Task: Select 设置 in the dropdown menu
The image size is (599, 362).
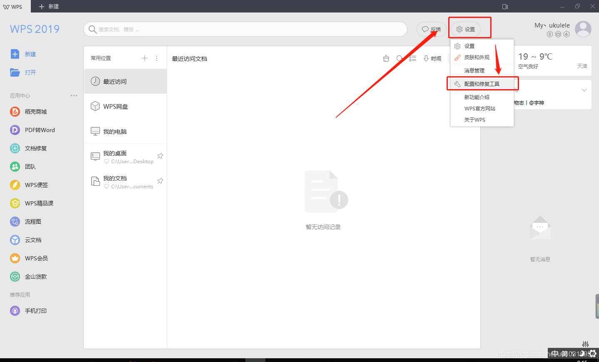Action: 482,46
